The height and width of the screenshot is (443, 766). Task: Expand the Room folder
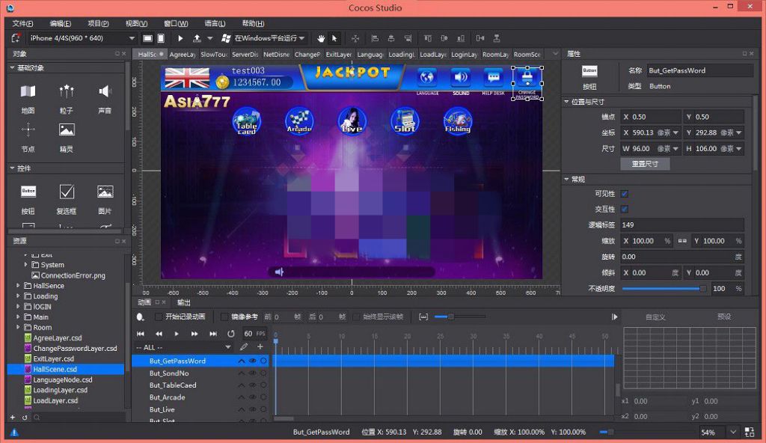tap(18, 327)
